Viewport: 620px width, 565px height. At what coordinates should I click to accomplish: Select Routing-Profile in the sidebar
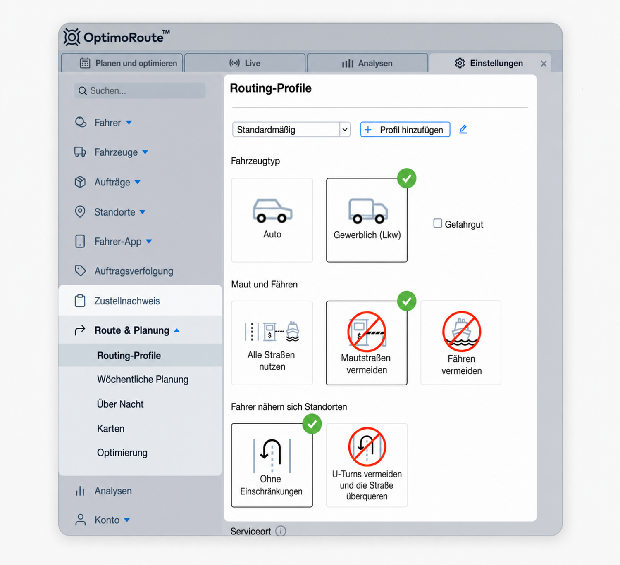(140, 356)
